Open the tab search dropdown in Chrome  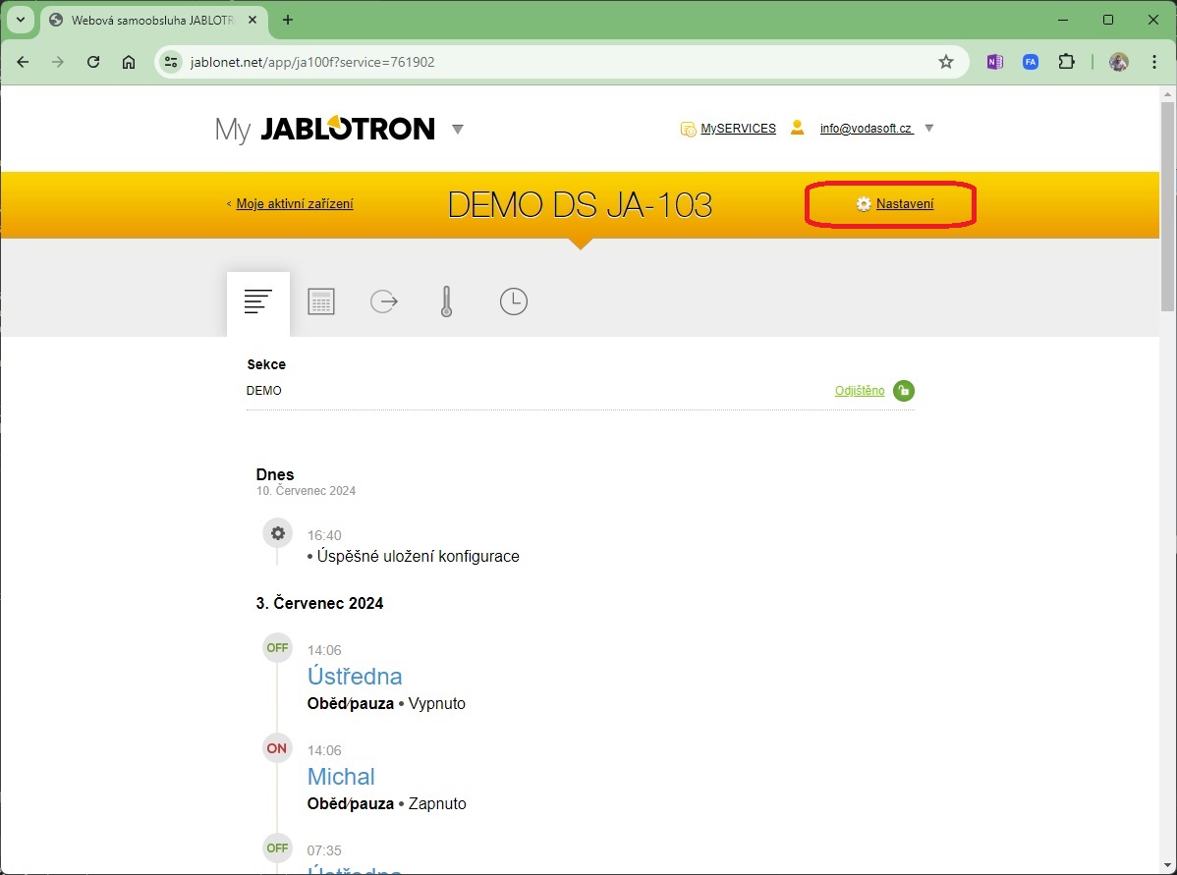click(20, 20)
